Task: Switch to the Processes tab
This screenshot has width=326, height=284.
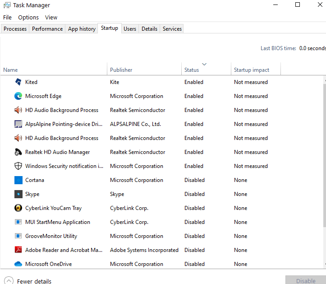Action: coord(15,29)
